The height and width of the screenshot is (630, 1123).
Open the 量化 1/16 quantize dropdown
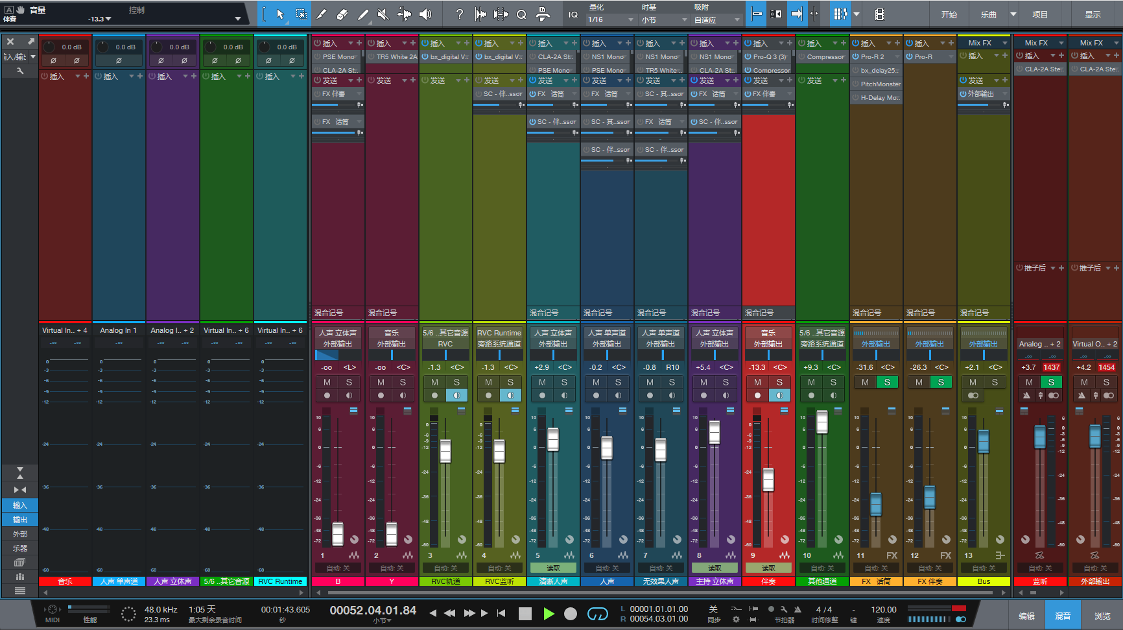(x=611, y=20)
